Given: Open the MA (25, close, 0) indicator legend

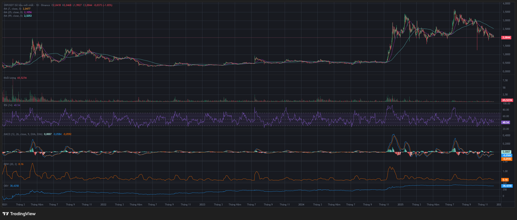Looking at the screenshot, I should coord(13,12).
